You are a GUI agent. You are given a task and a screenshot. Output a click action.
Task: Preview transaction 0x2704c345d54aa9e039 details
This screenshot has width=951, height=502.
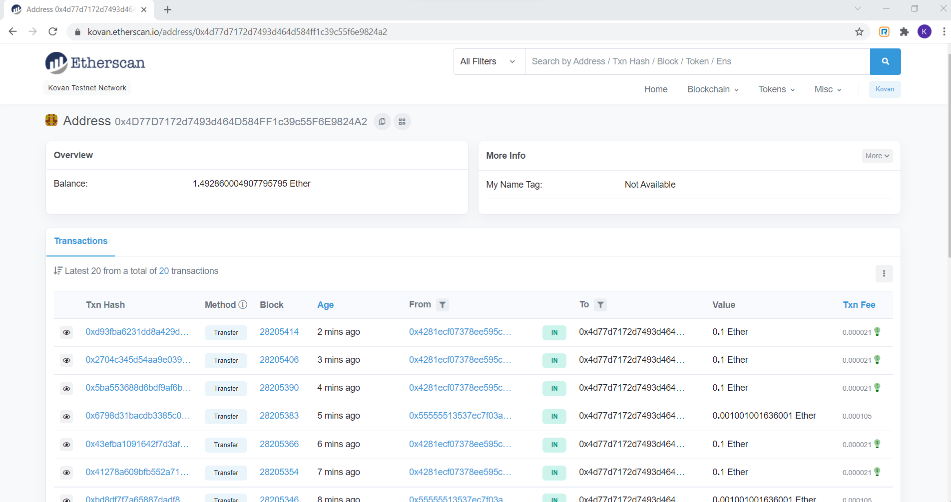[66, 360]
